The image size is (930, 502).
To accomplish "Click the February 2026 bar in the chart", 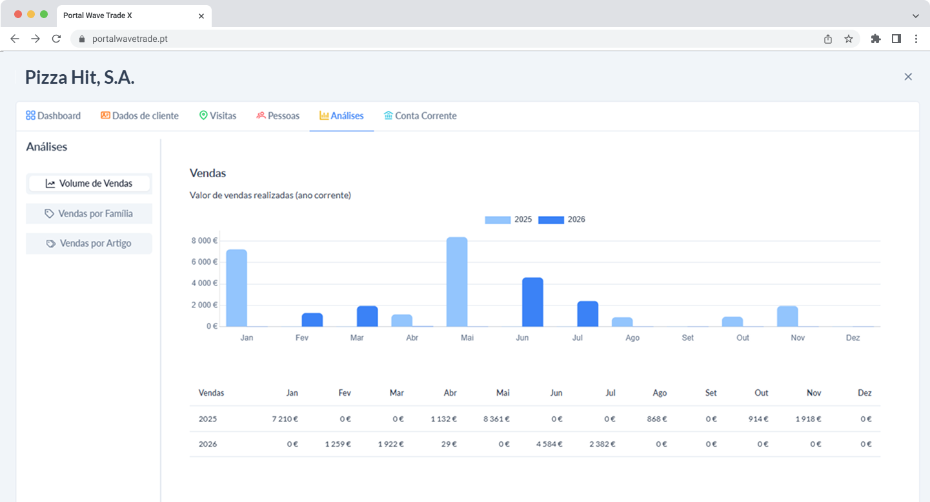I will 312,320.
